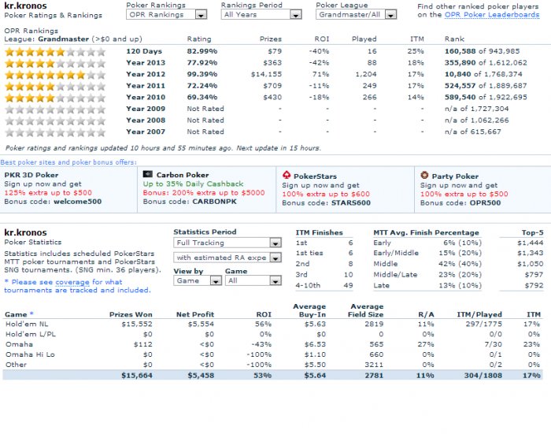This screenshot has height=434, width=551.
Task: Select the Other game row
Action: (x=272, y=365)
